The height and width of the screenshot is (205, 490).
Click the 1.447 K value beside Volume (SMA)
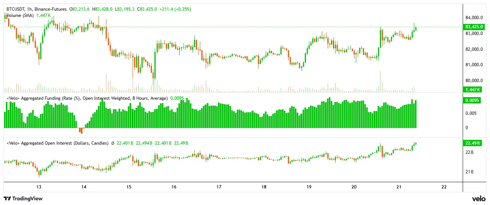pos(44,15)
